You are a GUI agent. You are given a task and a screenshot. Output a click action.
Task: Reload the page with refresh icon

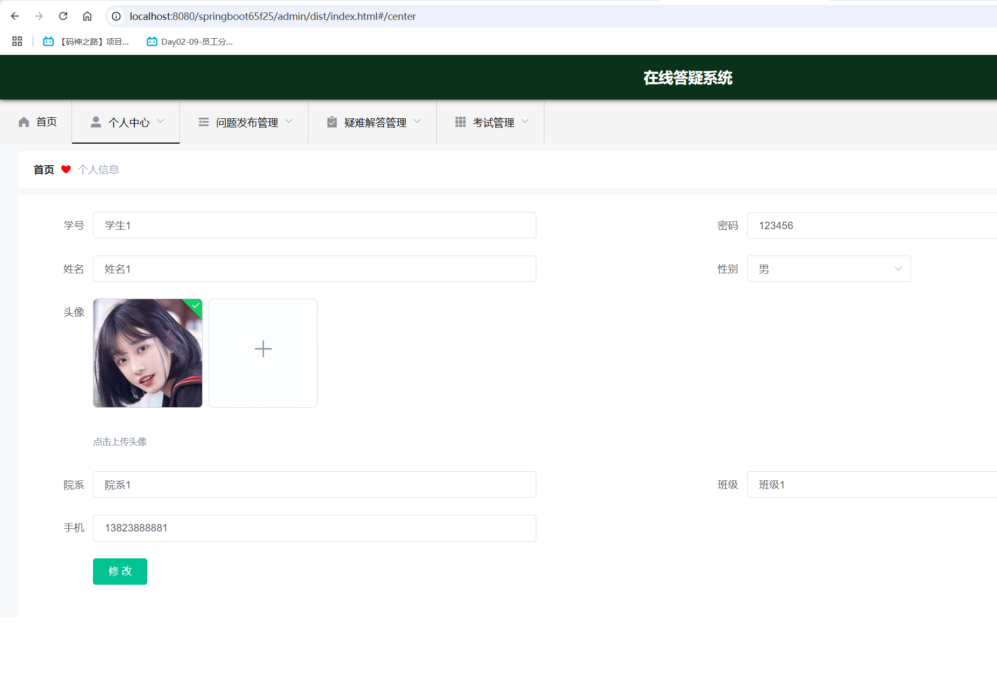click(x=63, y=16)
